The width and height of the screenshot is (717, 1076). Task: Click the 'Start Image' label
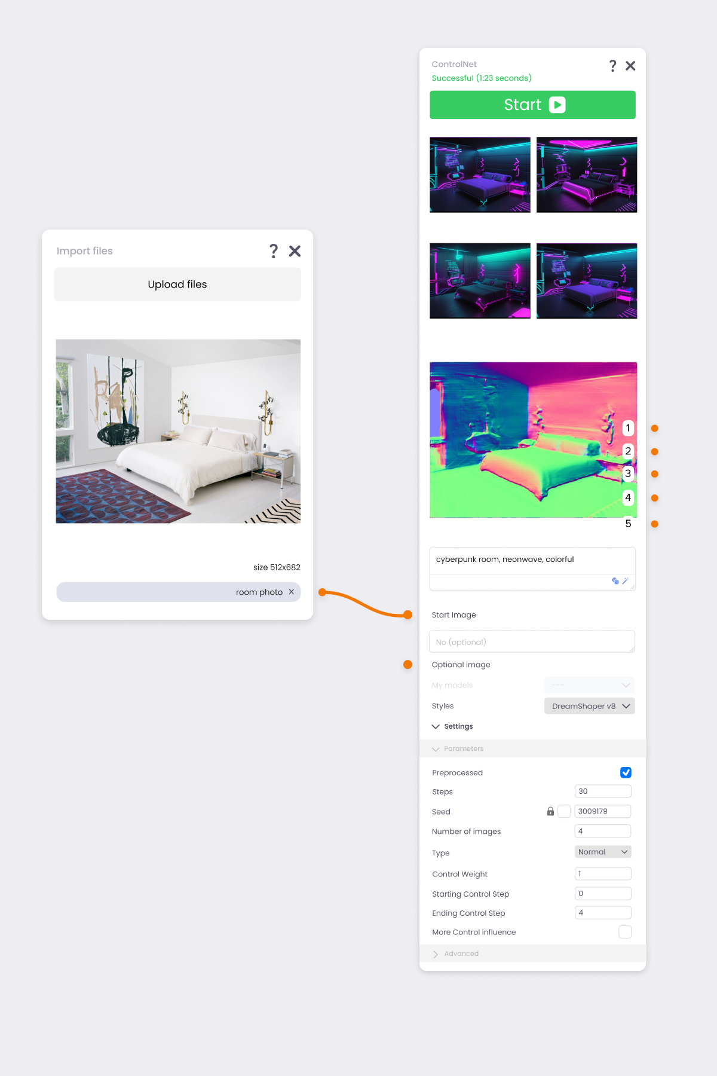click(454, 615)
